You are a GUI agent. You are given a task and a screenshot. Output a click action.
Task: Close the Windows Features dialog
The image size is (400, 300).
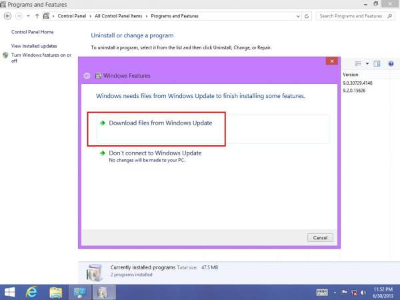331,61
